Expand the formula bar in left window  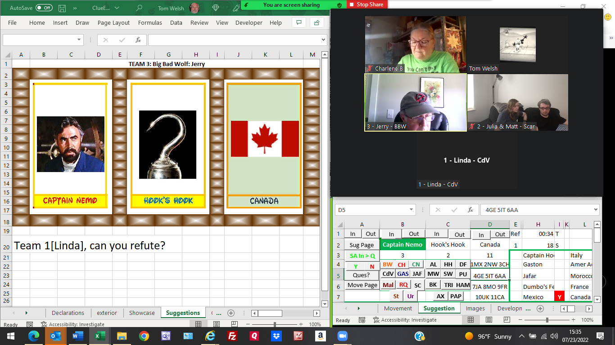point(323,40)
